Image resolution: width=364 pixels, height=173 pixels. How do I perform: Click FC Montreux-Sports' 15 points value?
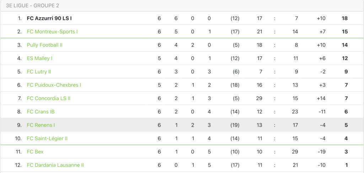(x=344, y=32)
